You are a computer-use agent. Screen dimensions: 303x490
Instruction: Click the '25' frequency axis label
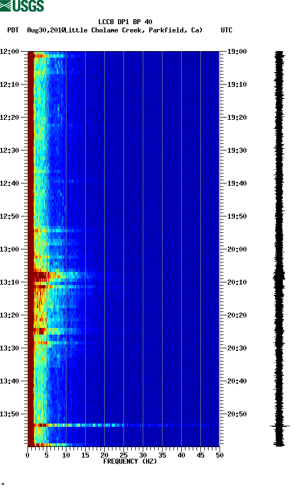124,455
